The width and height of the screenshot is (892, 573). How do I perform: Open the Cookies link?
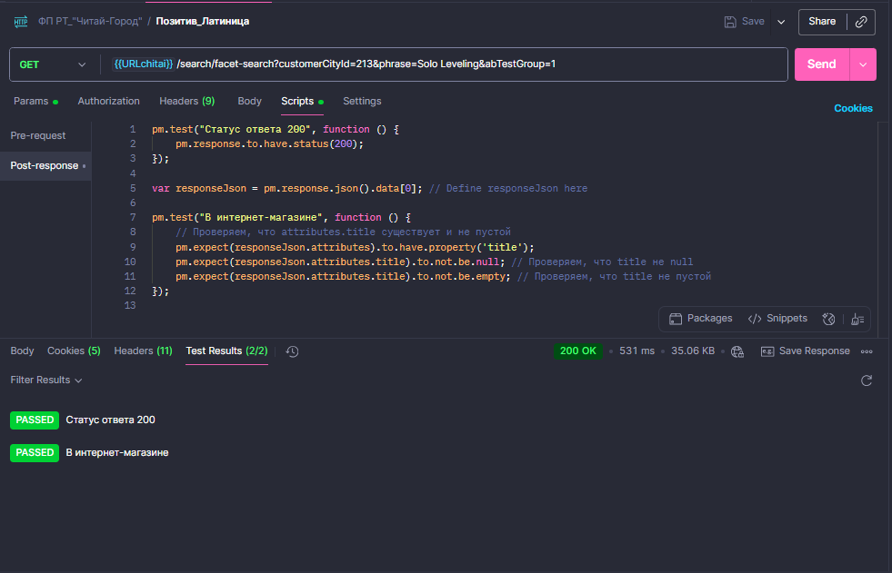coord(853,108)
